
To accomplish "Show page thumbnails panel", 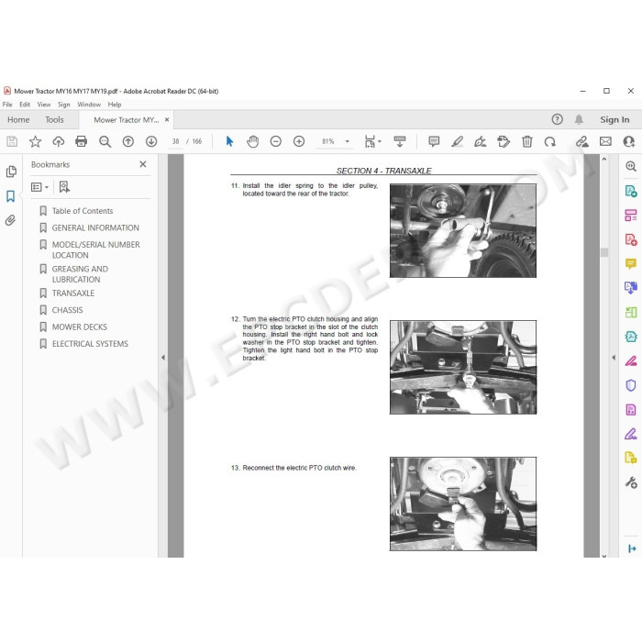I will [x=11, y=172].
